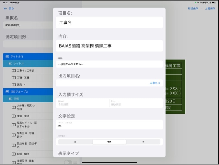The width and height of the screenshot is (219, 165).
Task: Select the タイトル sub-row in the tree
Action: pos(18,63)
